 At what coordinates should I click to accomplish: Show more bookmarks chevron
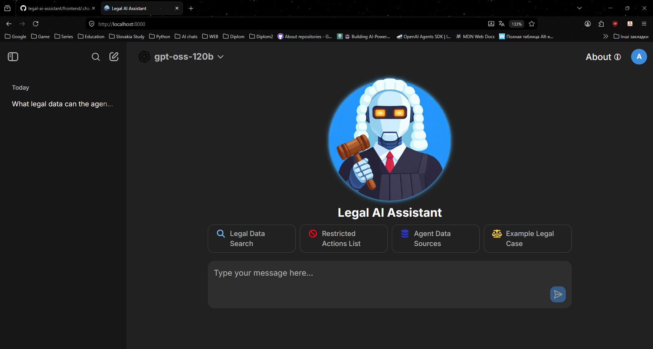[606, 36]
